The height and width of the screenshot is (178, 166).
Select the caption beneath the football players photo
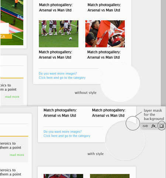[55, 54]
